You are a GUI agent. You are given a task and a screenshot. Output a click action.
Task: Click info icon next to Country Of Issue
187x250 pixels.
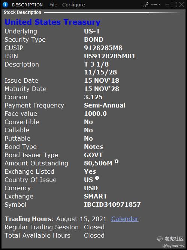[x=97, y=178]
